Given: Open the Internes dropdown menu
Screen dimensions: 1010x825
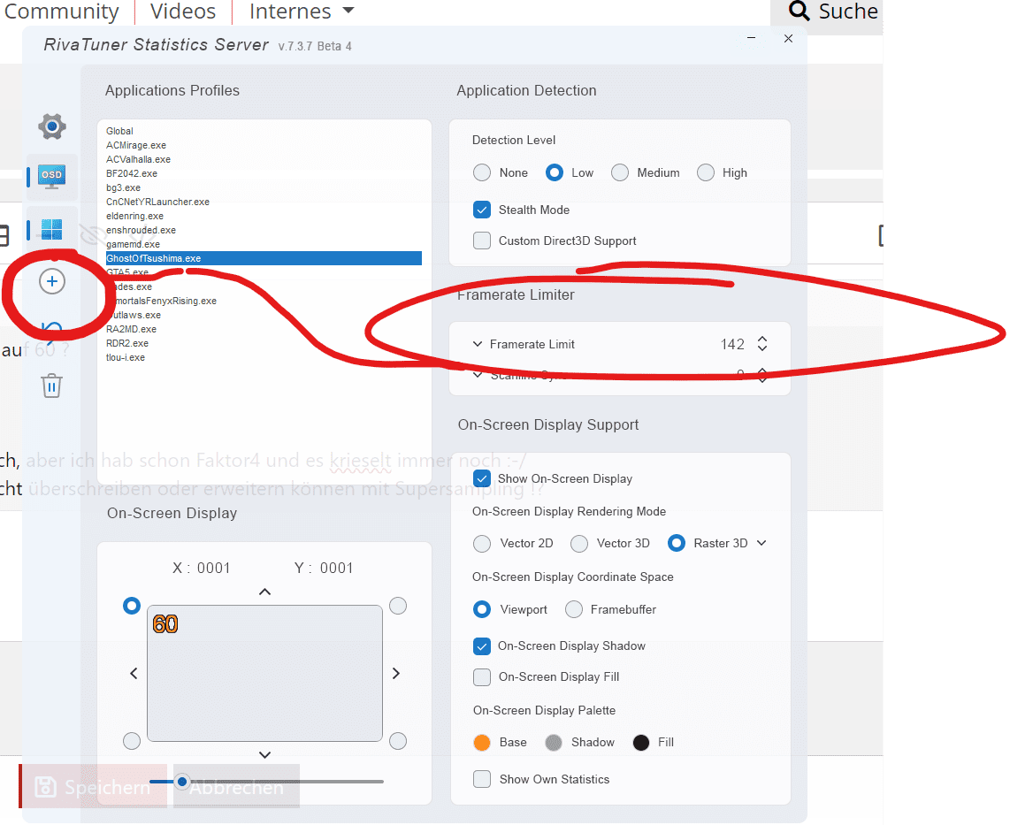Looking at the screenshot, I should [x=302, y=11].
